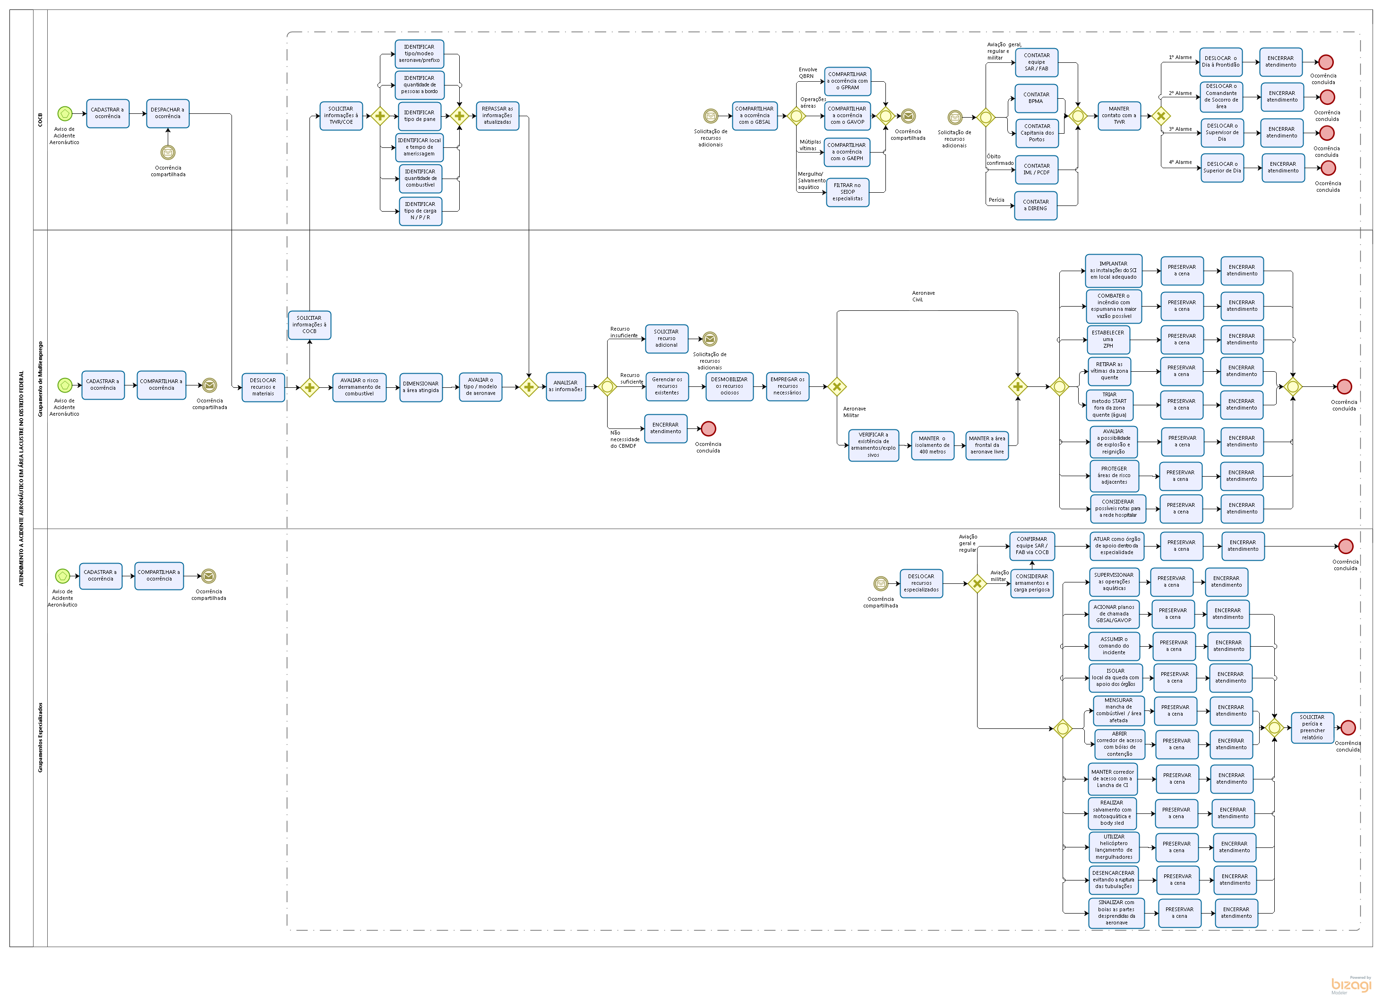
Task: Select REPASSAR as informações atualizadas task
Action: click(x=498, y=116)
